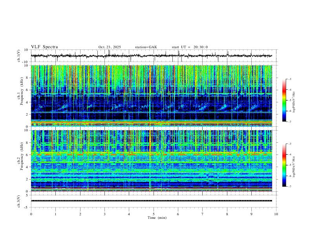Click the "6" kHz tick on ch.1 spectrogram
311x240 pixels.
pos(27,90)
